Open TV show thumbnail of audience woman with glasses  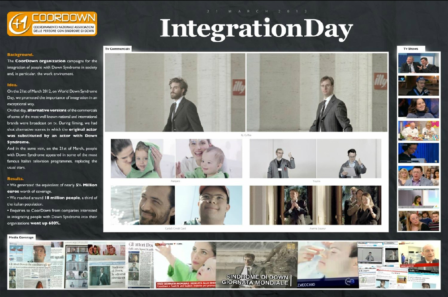418,221
